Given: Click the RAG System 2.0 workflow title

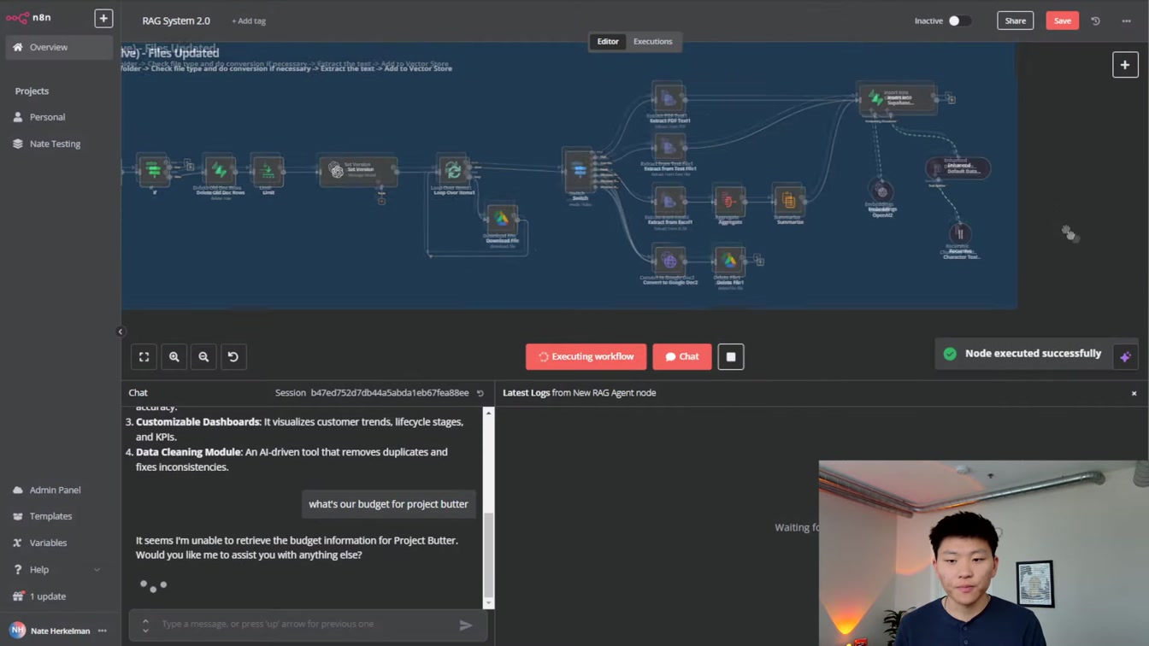Looking at the screenshot, I should [176, 21].
